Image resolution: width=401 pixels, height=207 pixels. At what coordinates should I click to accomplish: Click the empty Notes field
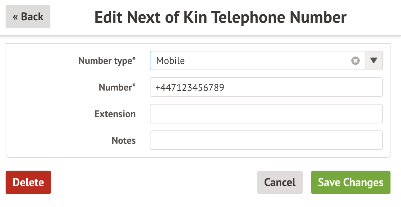pos(266,140)
